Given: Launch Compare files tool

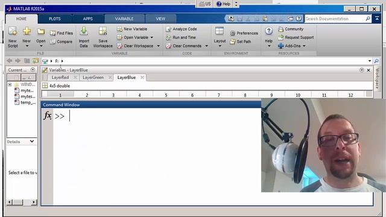Looking at the screenshot, I should [62, 42].
